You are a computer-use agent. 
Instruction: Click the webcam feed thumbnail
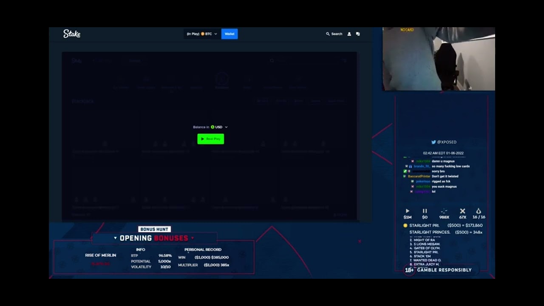(x=439, y=59)
